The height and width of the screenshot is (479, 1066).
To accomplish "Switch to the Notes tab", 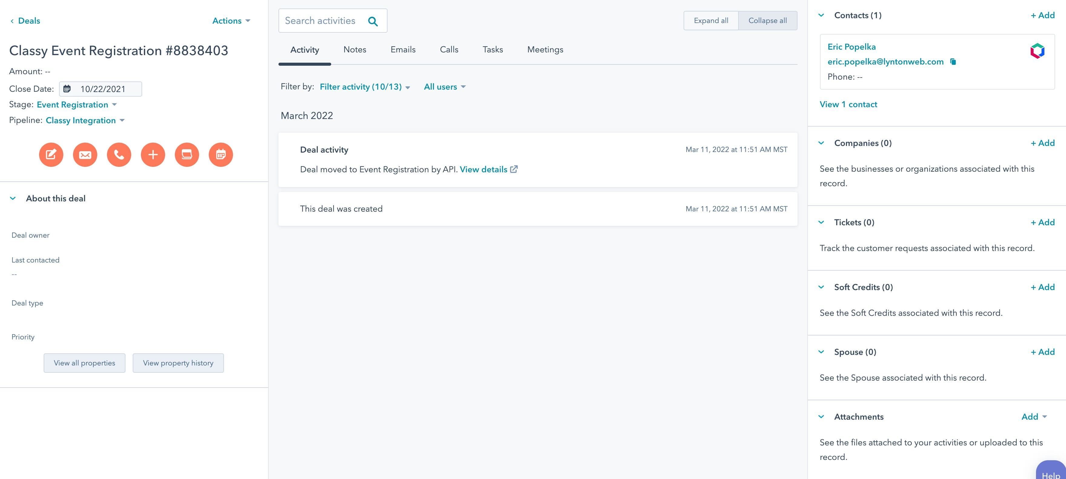I will [x=355, y=50].
